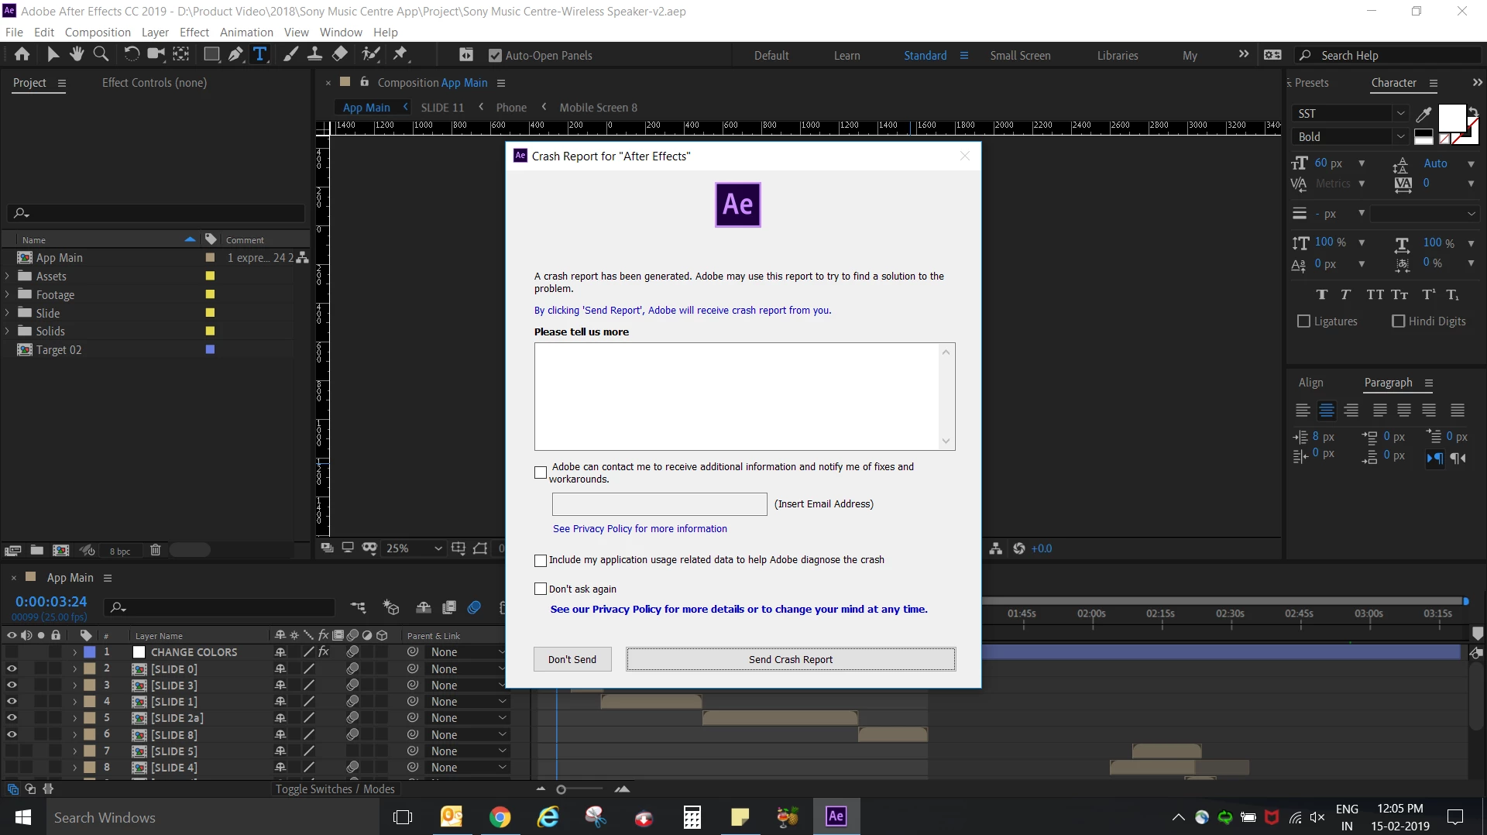Create a new composition from Project panel
The height and width of the screenshot is (835, 1487).
pyautogui.click(x=60, y=550)
